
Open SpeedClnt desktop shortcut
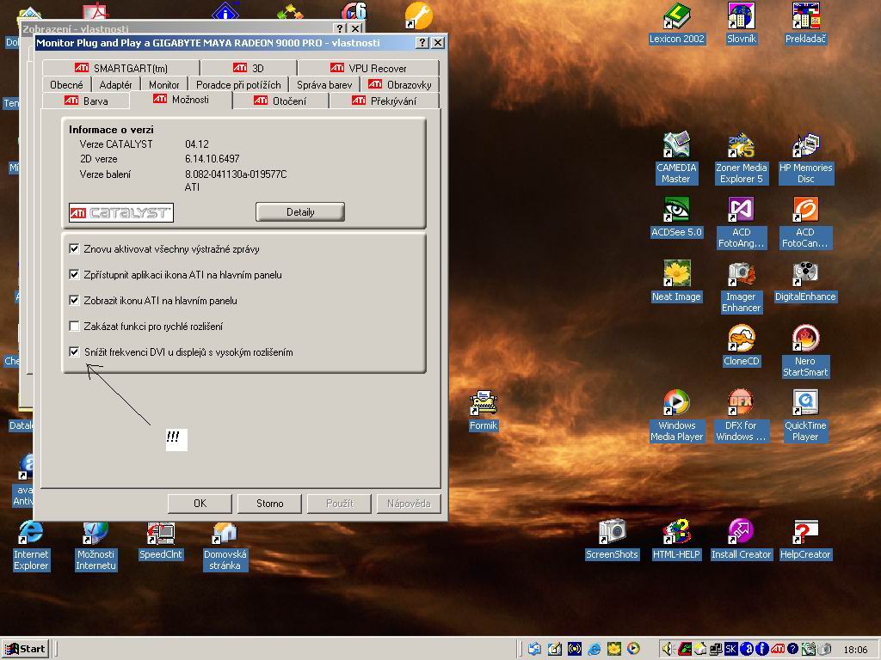160,533
